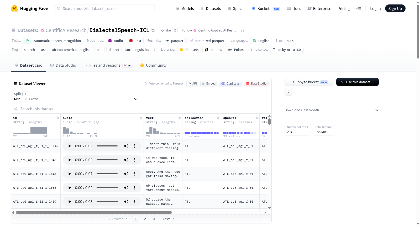Image resolution: width=420 pixels, height=226 pixels.
Task: Mute audio in row ATL_se0_ag1_f_01_1_11149
Action: point(126,146)
